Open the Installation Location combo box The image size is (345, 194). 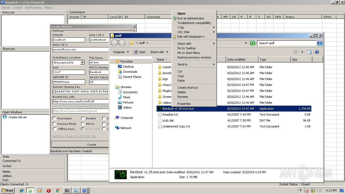(69, 63)
